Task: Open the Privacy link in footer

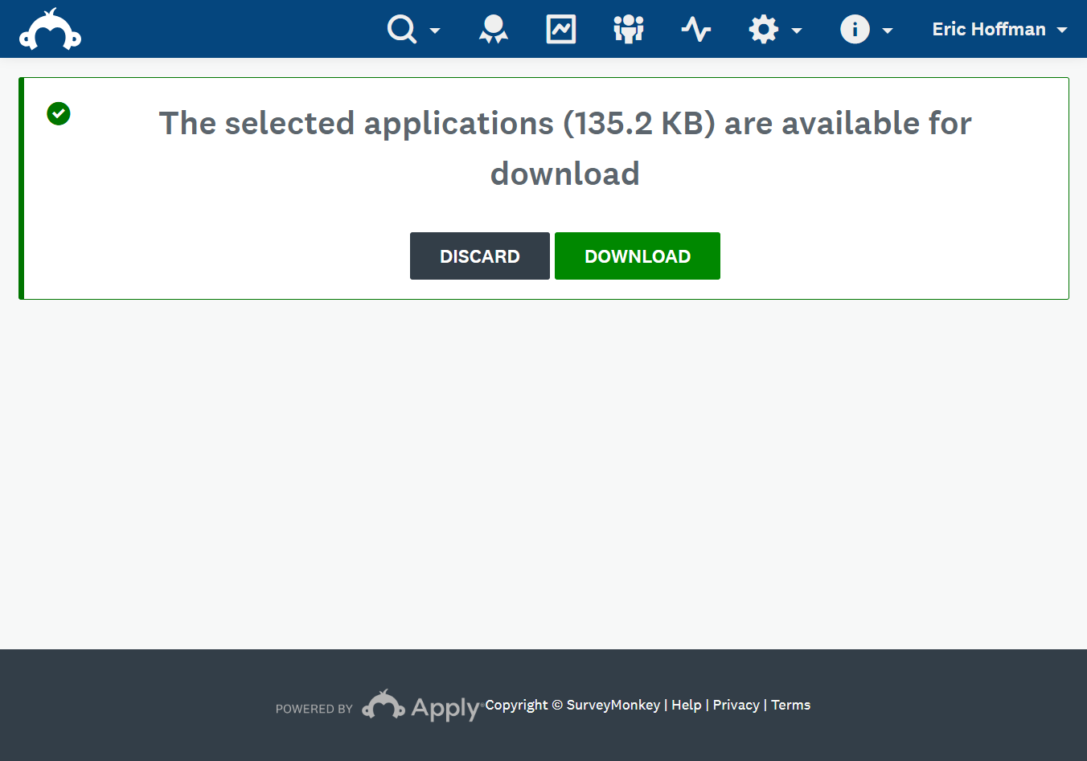Action: 736,705
